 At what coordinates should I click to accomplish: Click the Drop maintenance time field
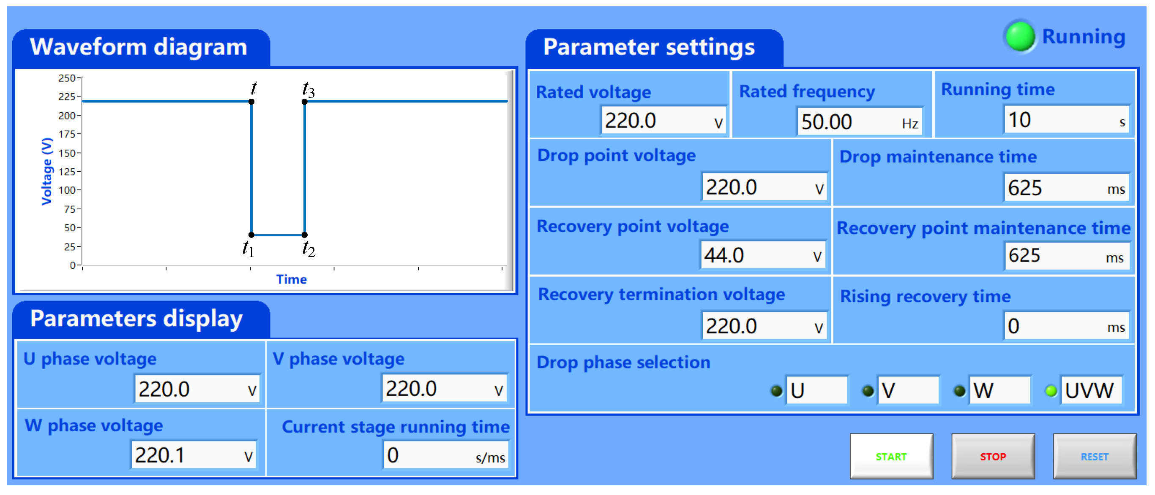coord(1065,187)
